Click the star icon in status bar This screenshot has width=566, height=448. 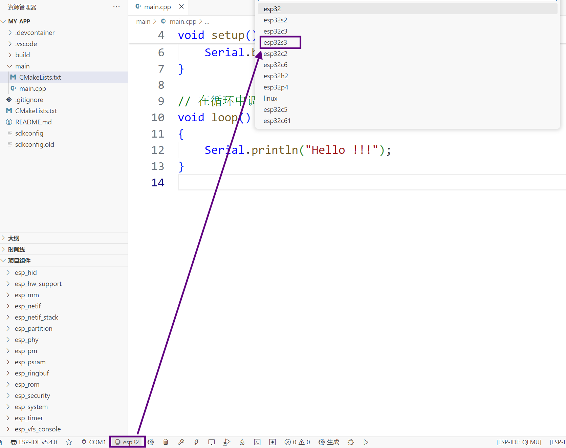tap(69, 442)
